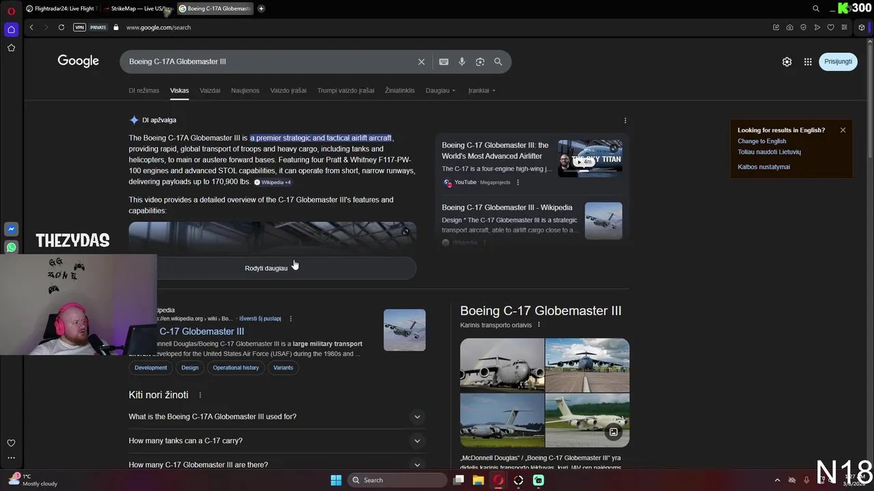Clear the Google search box text
Viewport: 874px width, 491px height.
[x=421, y=61]
